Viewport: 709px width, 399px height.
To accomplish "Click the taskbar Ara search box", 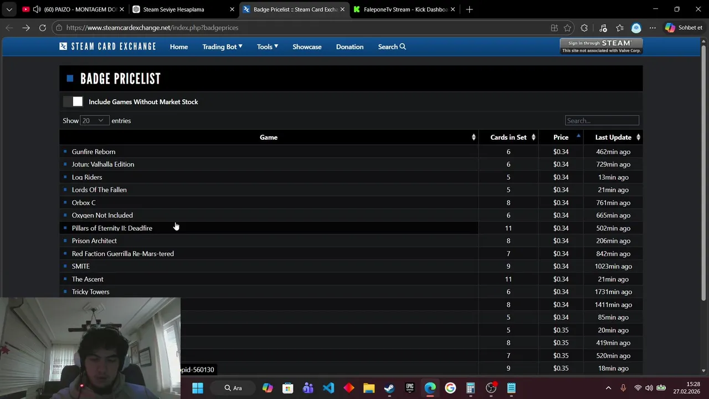I will tap(233, 388).
